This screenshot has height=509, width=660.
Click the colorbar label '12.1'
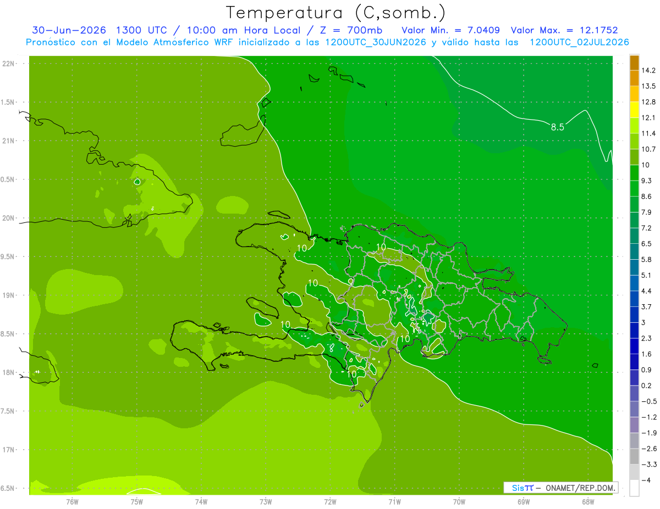(648, 118)
